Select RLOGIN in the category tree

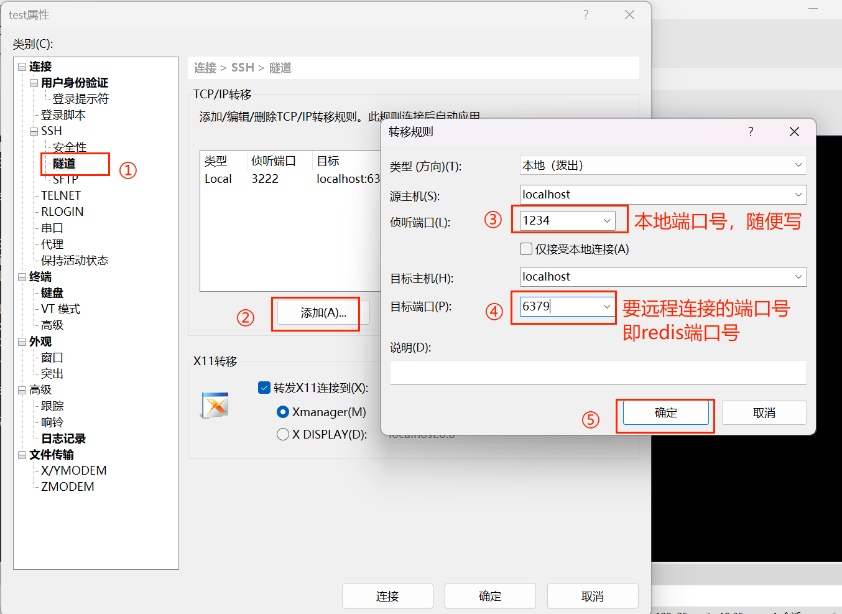[62, 212]
